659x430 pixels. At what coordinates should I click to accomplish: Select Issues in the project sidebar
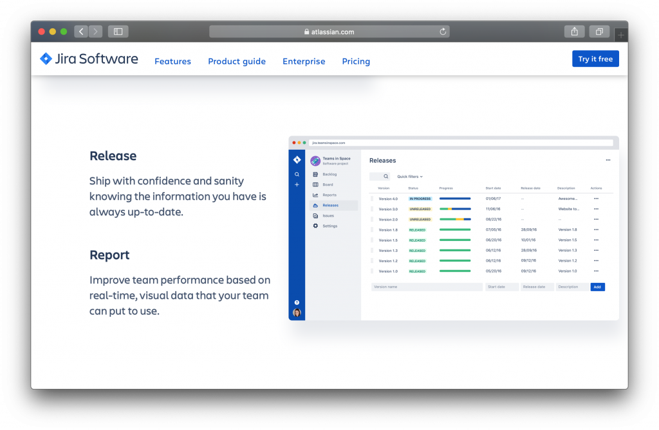[x=328, y=216]
